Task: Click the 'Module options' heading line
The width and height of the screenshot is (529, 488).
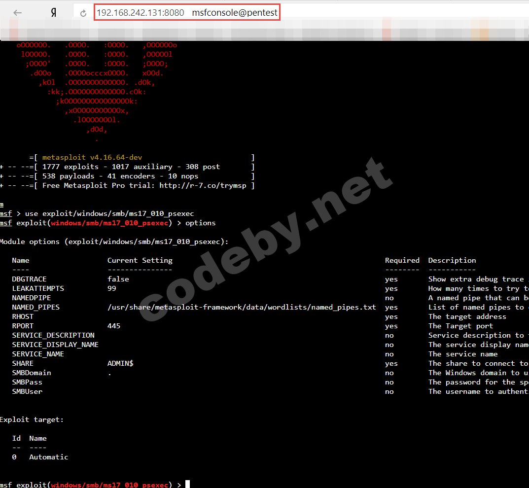Action: 114,242
